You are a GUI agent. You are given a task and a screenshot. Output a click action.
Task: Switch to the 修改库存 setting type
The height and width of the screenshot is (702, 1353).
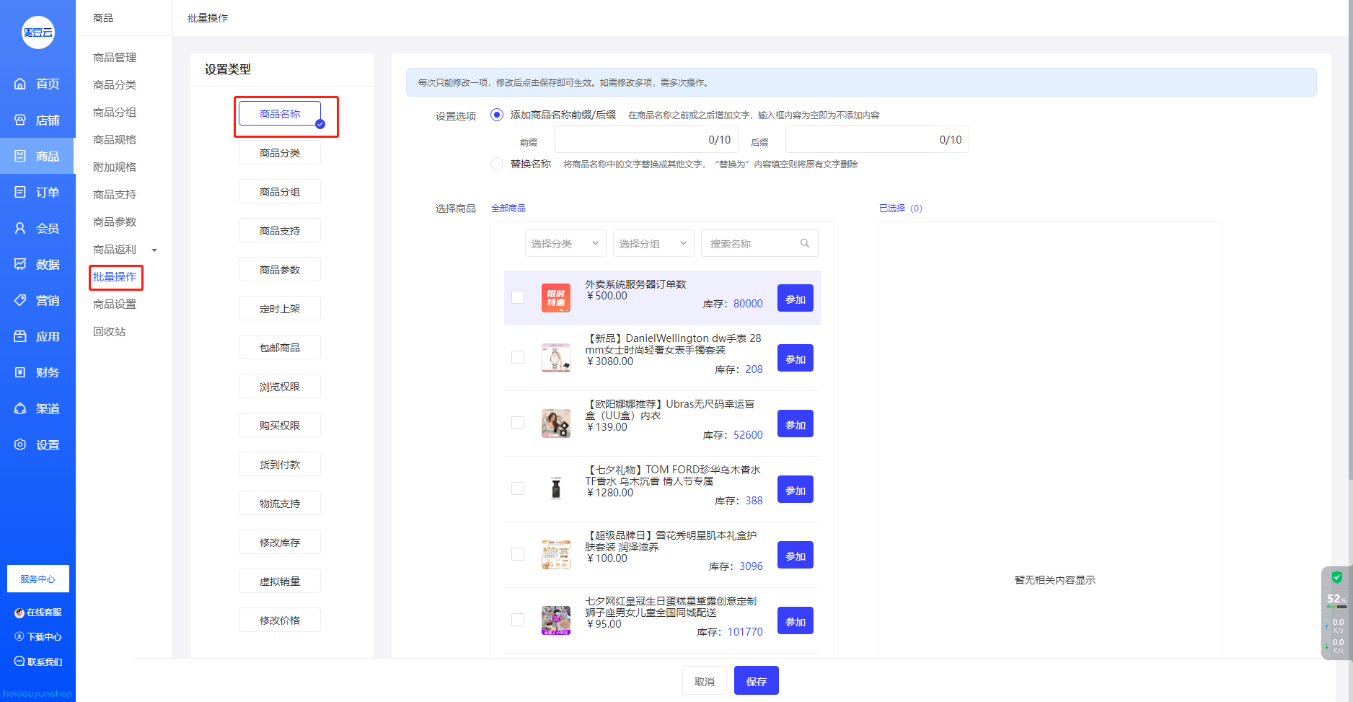coord(280,543)
